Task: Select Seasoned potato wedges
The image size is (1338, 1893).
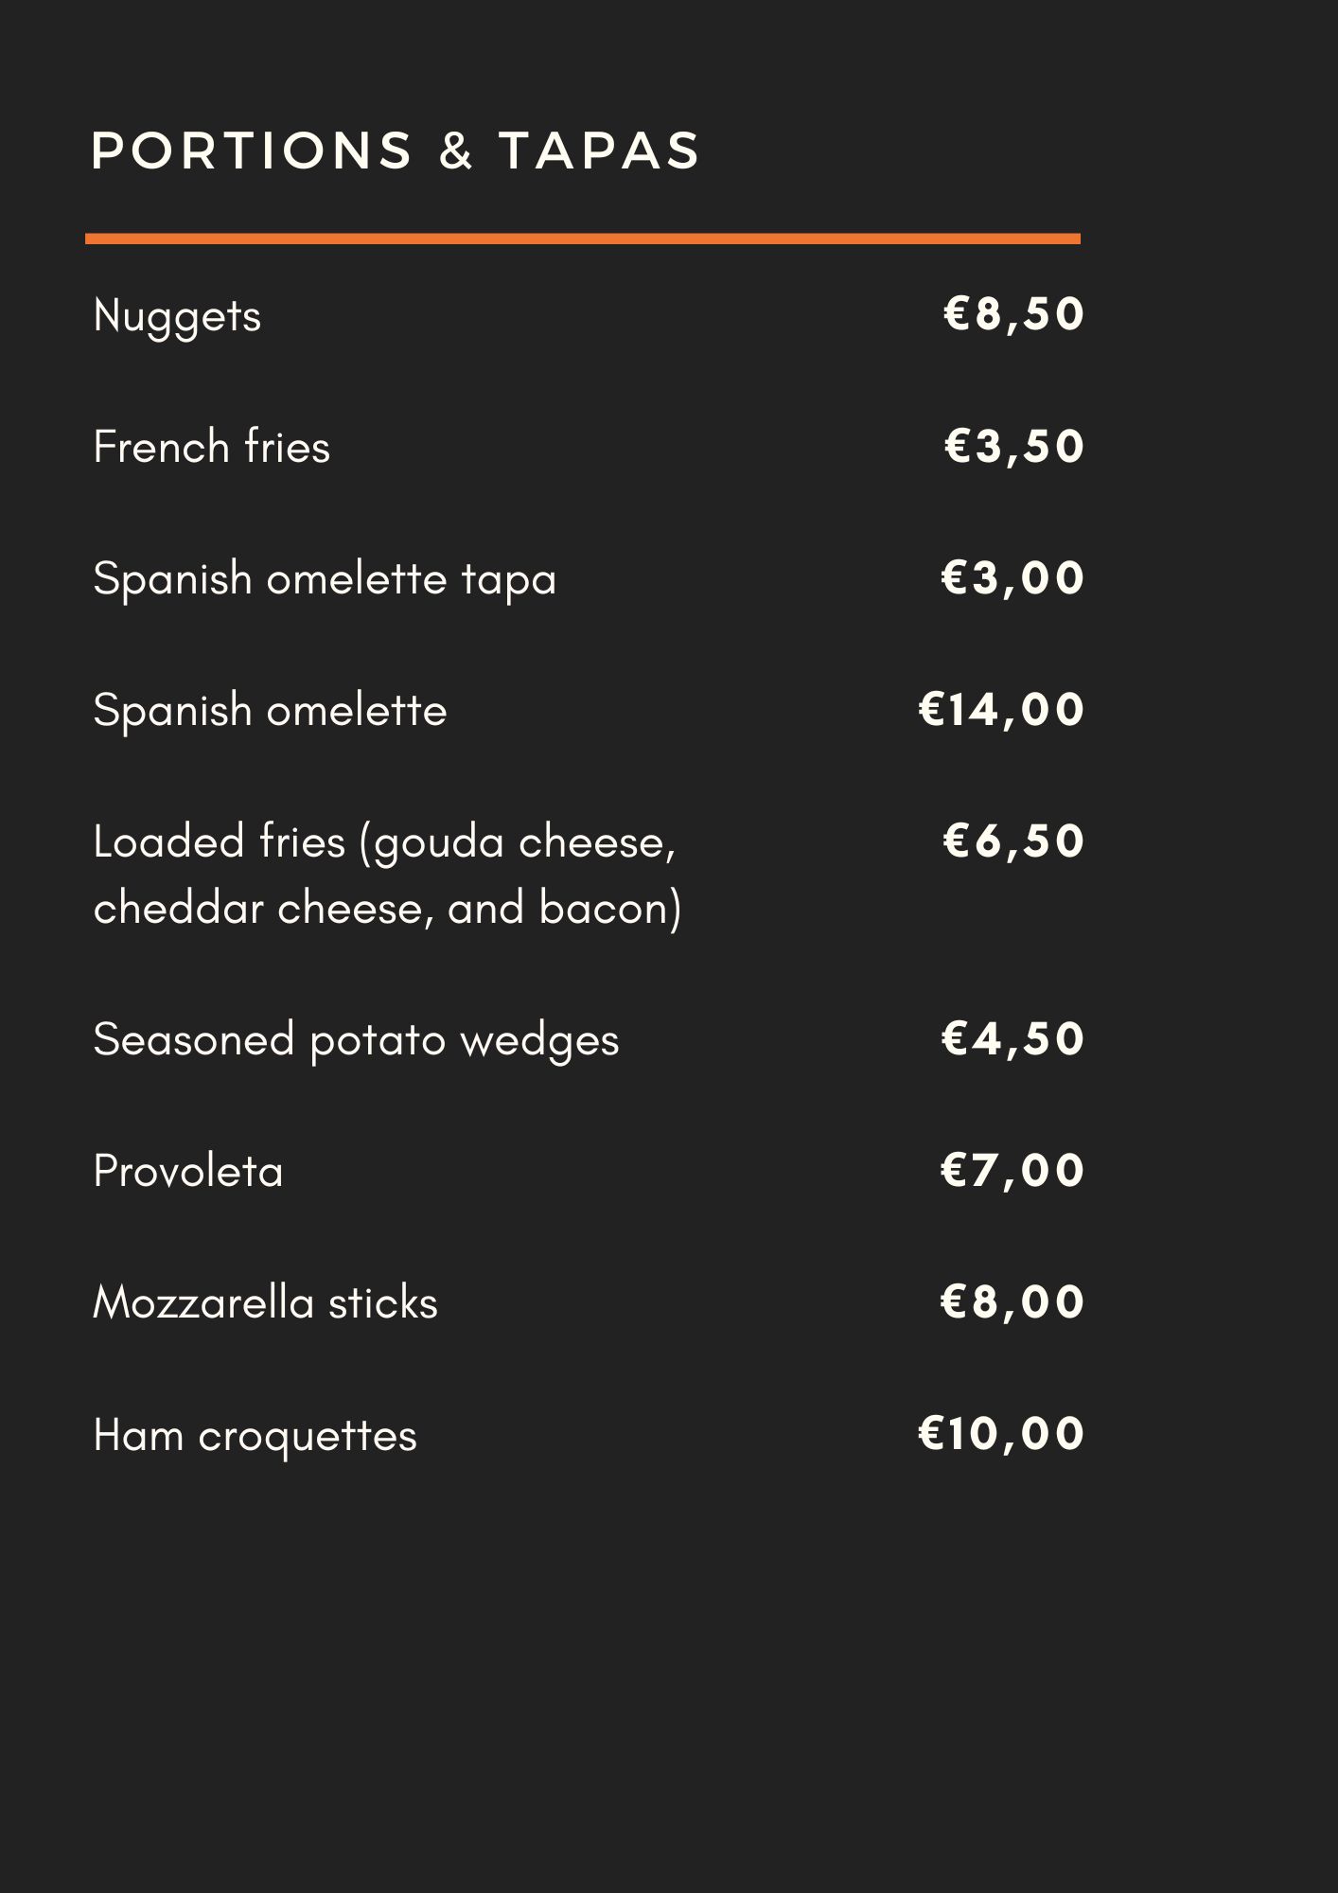Action: (x=356, y=1041)
